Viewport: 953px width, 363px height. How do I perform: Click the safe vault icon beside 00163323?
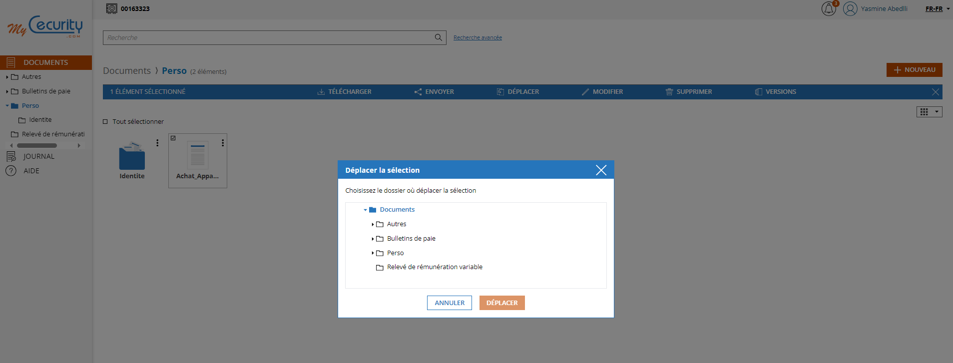pyautogui.click(x=112, y=8)
